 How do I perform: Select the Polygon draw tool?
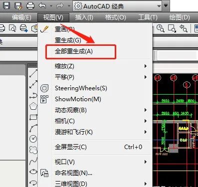(33, 106)
